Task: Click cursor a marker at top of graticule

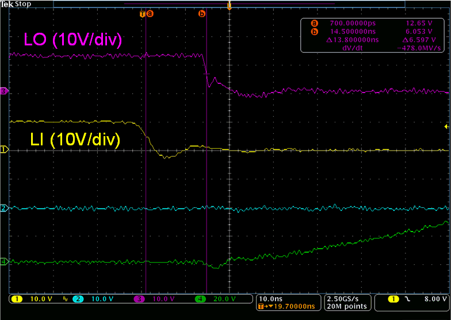Action: pos(150,13)
